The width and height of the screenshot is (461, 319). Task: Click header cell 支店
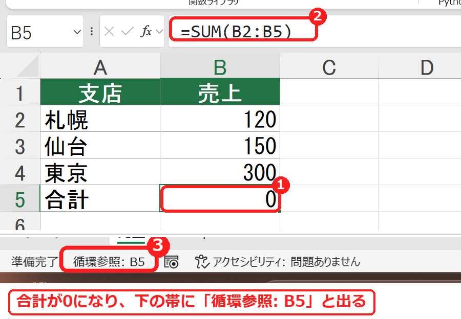coord(100,92)
